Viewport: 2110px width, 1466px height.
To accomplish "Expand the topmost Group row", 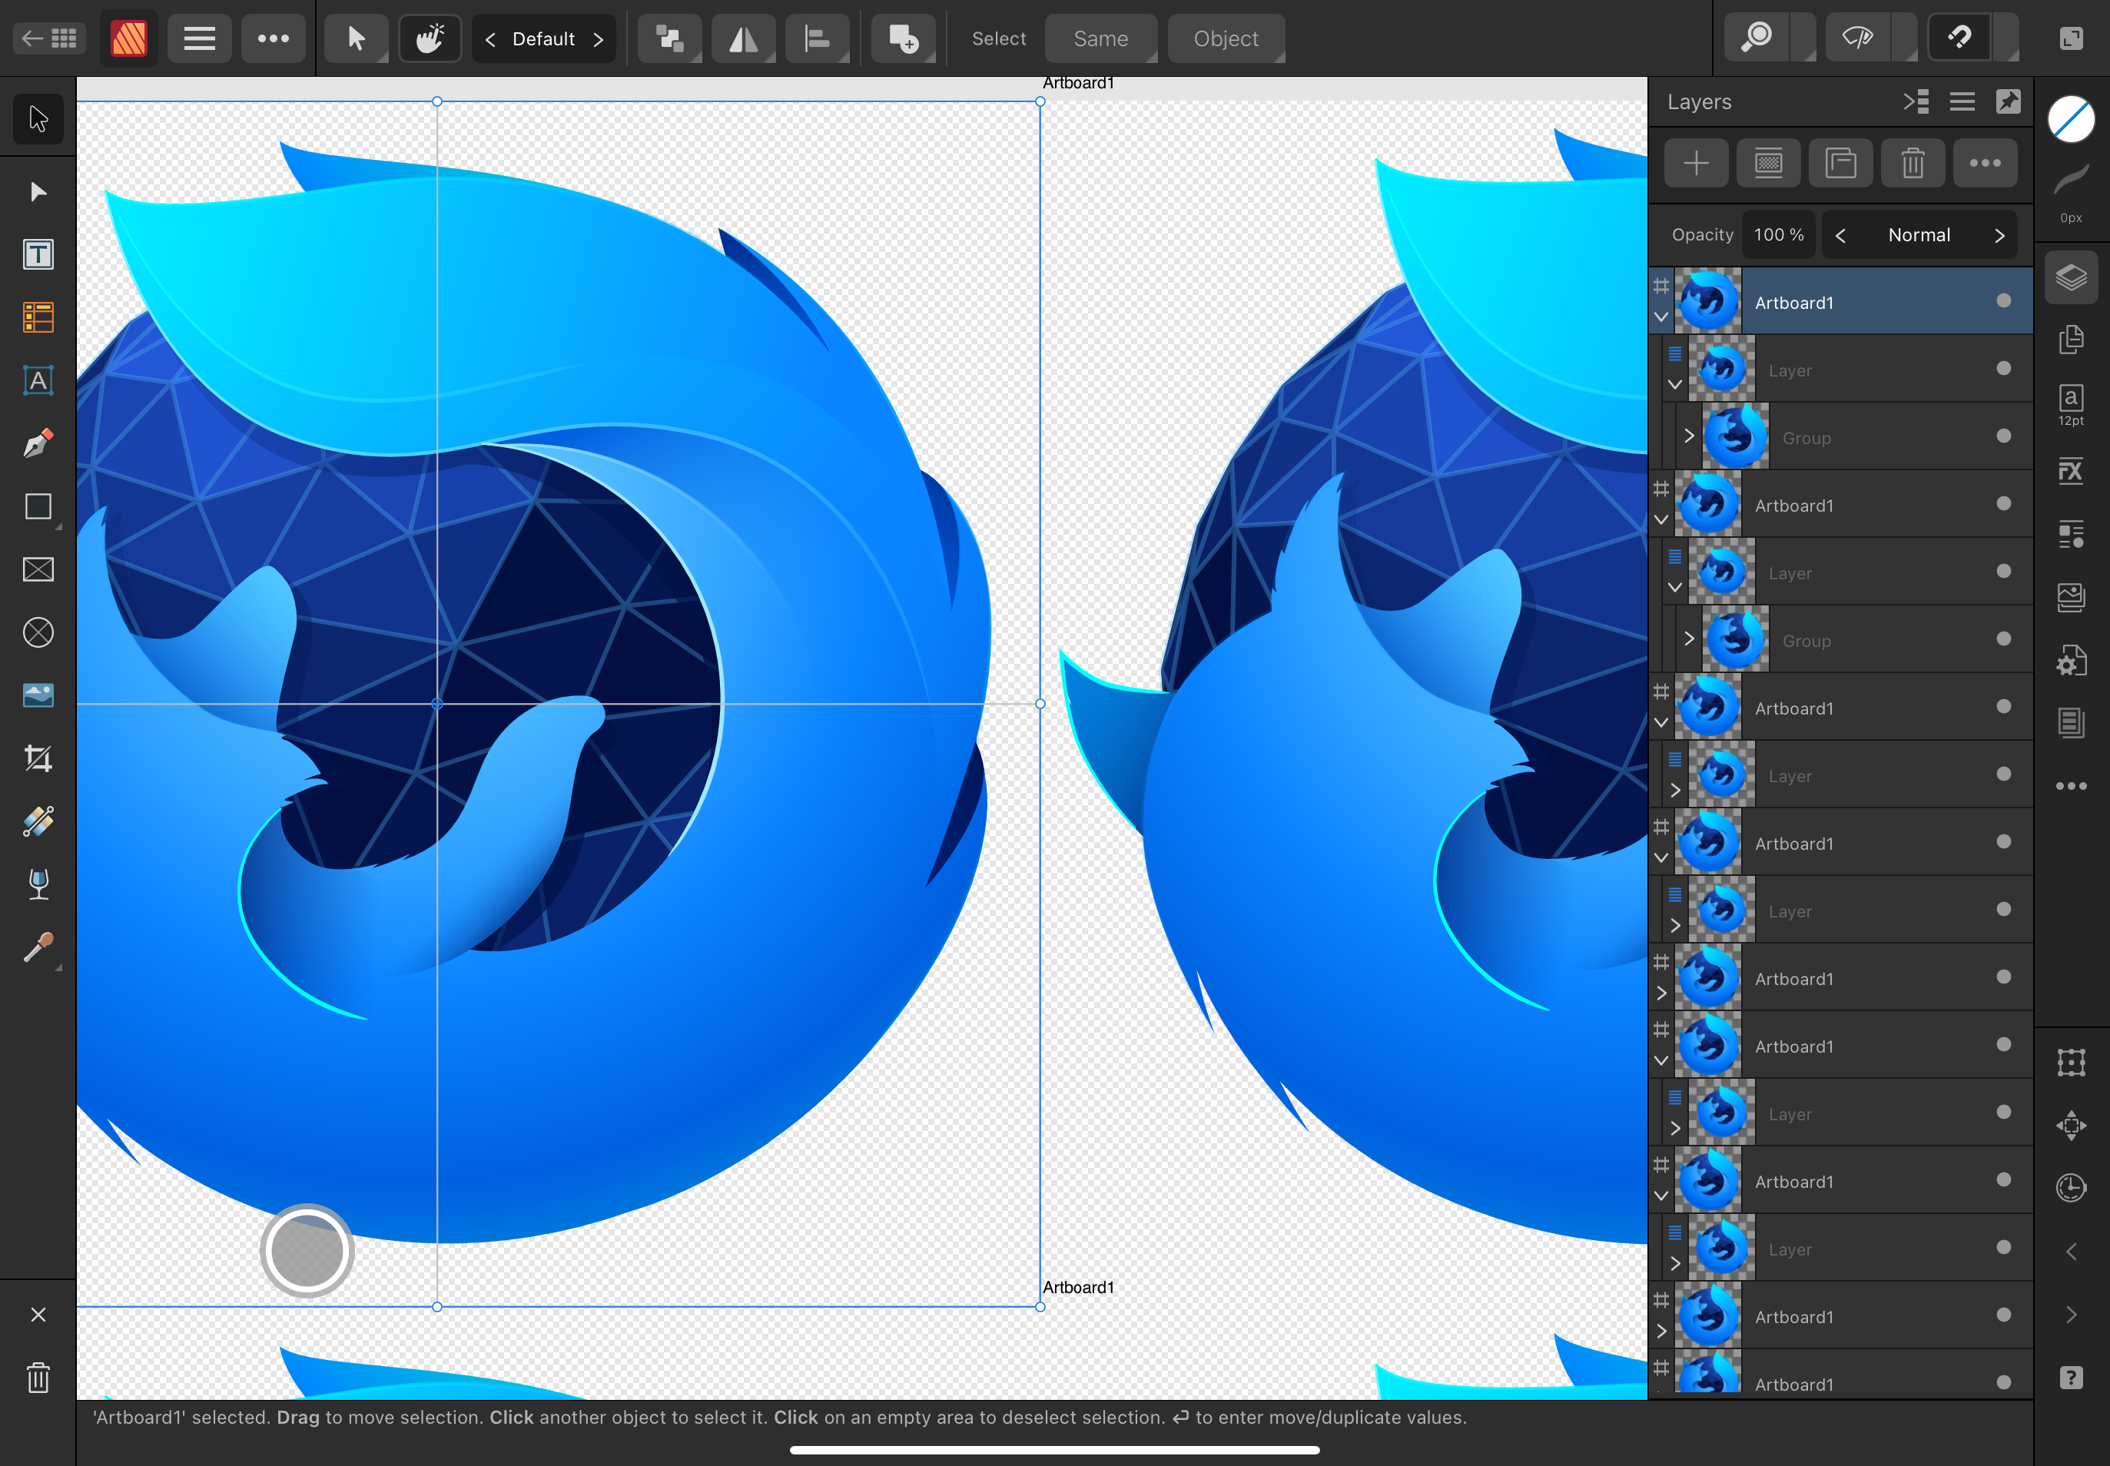I will pyautogui.click(x=1688, y=436).
